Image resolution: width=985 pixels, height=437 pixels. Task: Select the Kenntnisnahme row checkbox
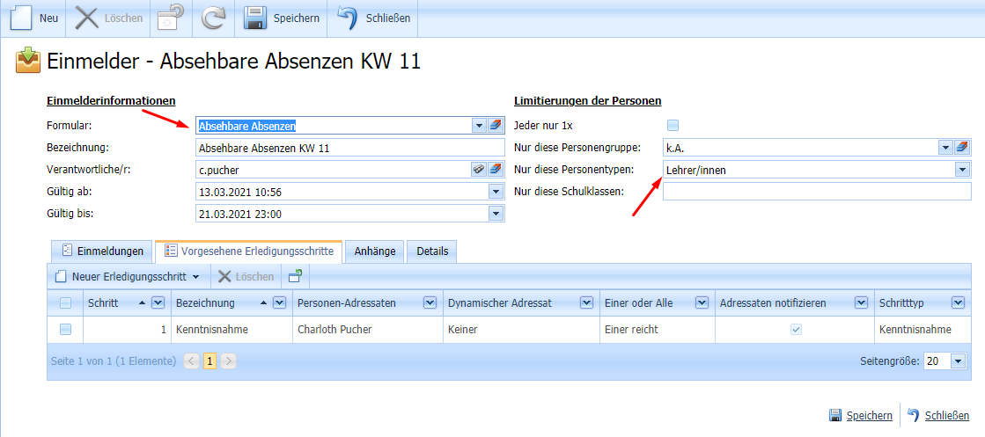pos(65,330)
